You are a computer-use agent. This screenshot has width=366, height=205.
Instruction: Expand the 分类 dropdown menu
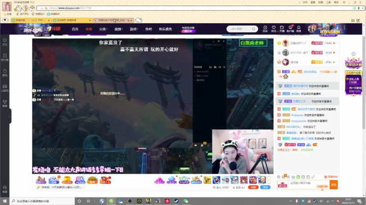tap(103, 29)
